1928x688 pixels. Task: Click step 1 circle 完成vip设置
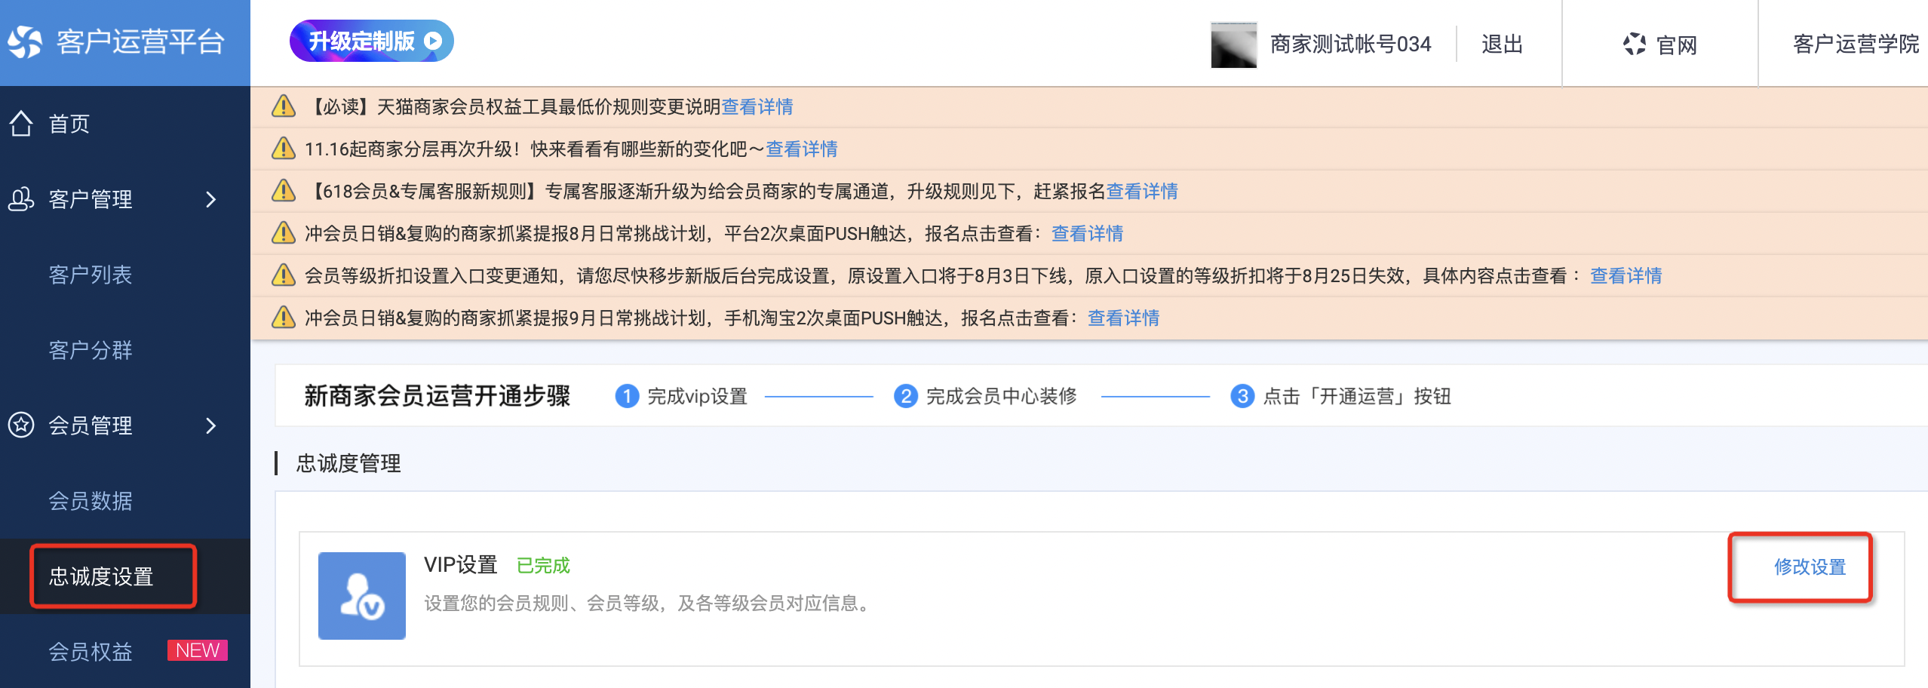pyautogui.click(x=627, y=396)
